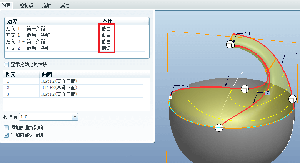Click the small square handle on bowl left rim

pos(171,97)
